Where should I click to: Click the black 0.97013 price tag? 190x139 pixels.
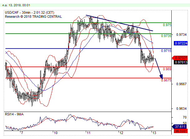tap(181, 62)
